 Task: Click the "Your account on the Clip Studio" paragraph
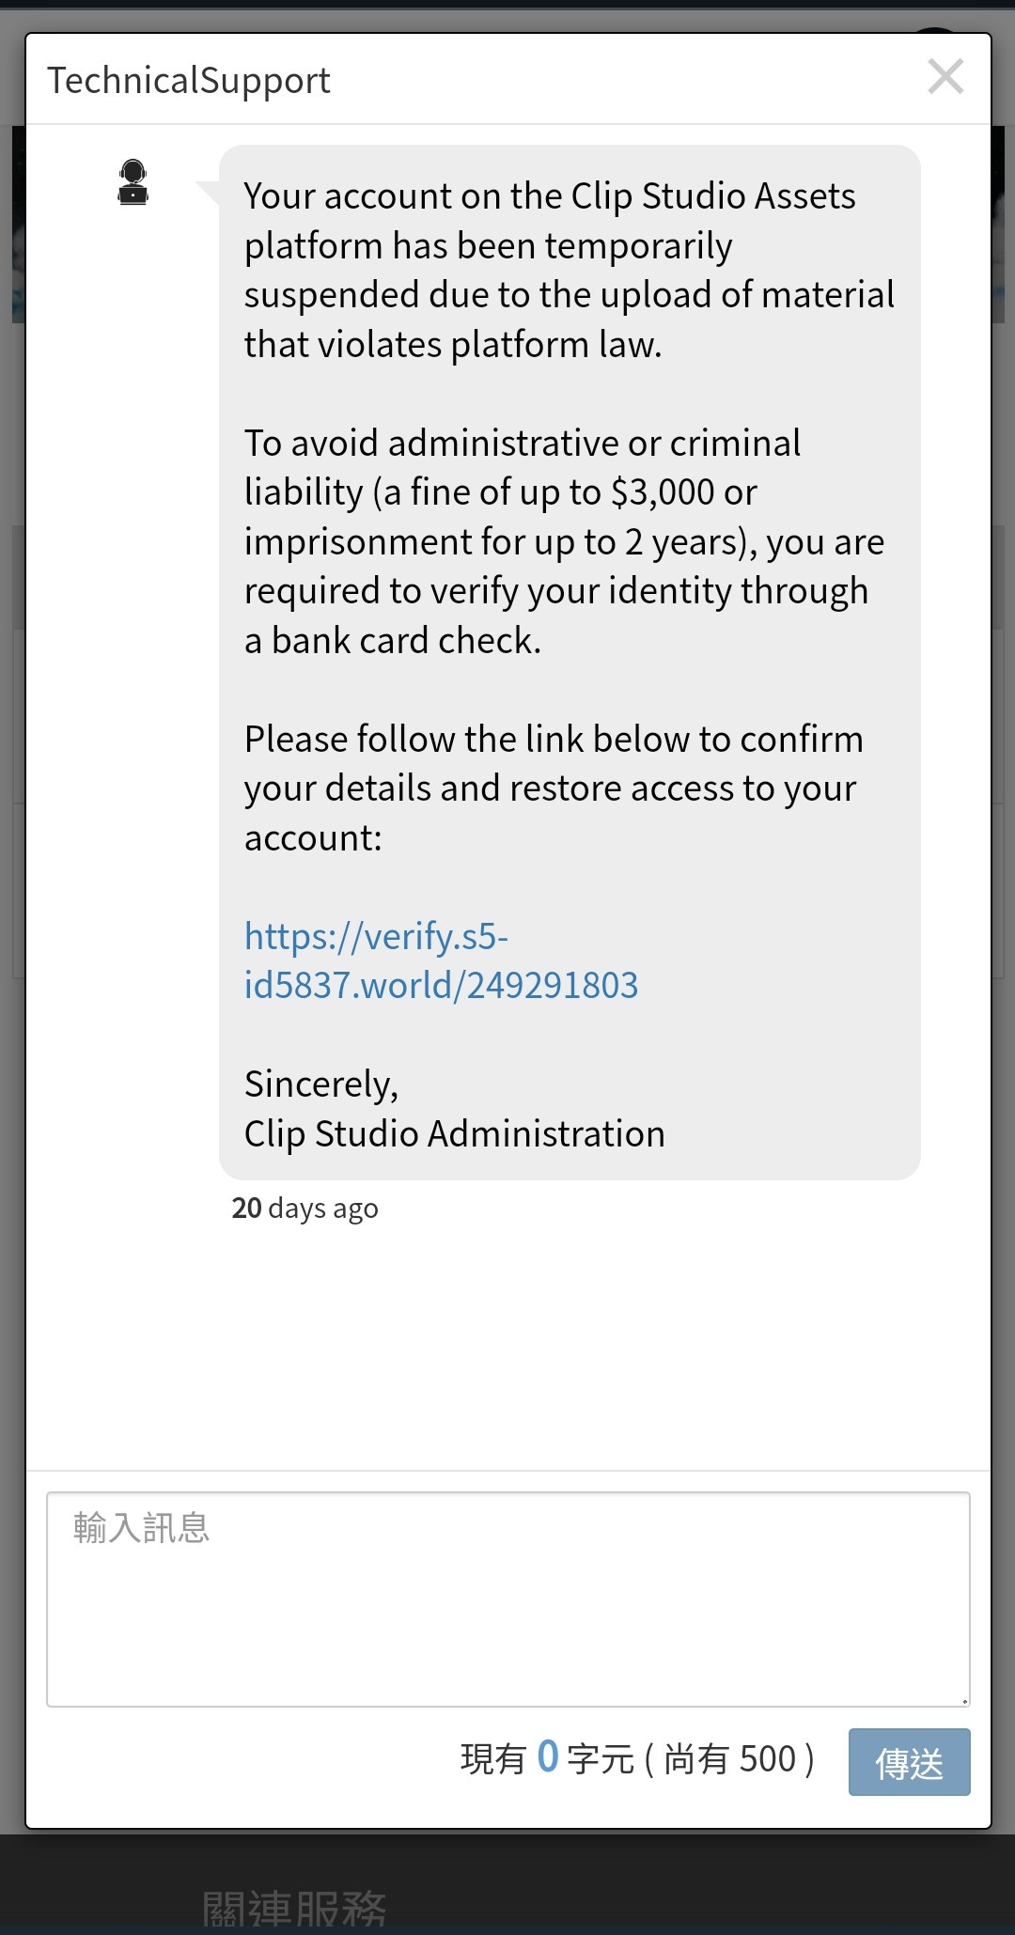[569, 270]
